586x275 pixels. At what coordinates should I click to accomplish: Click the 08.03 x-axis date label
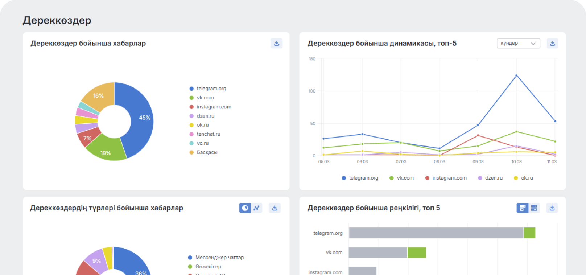pos(439,162)
